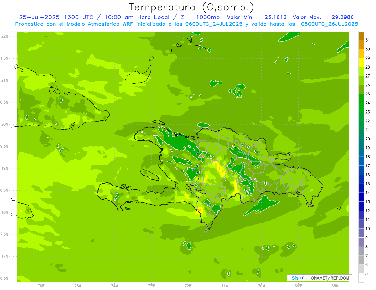The image size is (376, 290).
Task: Click the title "Temperatura (C,somb.)"
Action: tap(191, 7)
